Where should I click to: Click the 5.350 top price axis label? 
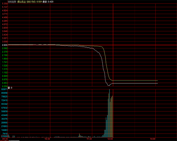tap(4, 4)
